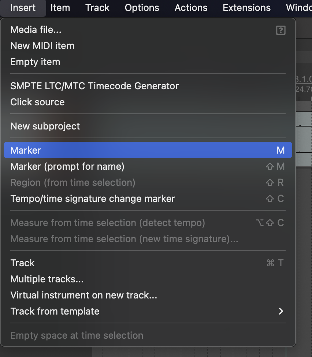Open the Track menu in menu bar
Image resolution: width=312 pixels, height=357 pixels.
[97, 8]
